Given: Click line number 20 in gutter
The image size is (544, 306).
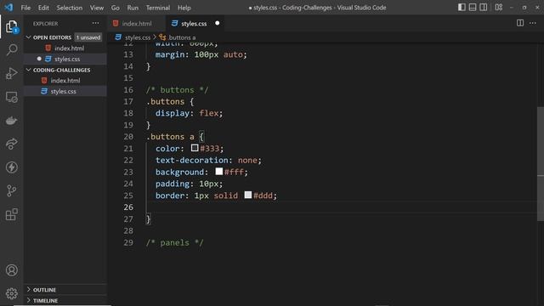Looking at the screenshot, I should point(128,137).
